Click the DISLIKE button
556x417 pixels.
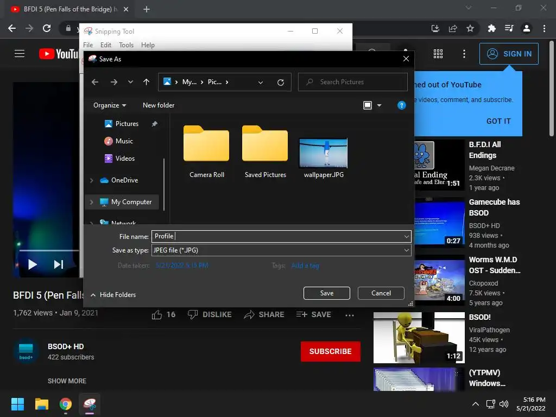tap(210, 314)
